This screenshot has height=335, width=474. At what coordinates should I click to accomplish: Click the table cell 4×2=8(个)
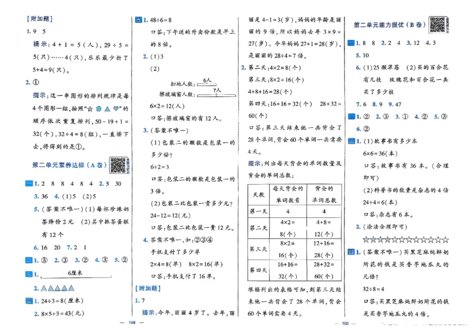tap(288, 228)
